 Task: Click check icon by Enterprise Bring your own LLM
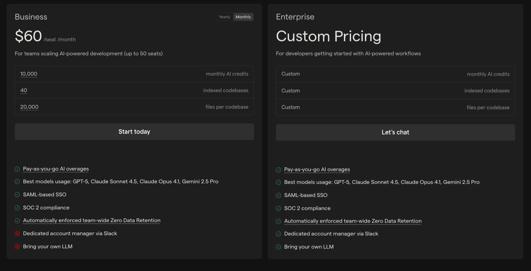(278, 247)
